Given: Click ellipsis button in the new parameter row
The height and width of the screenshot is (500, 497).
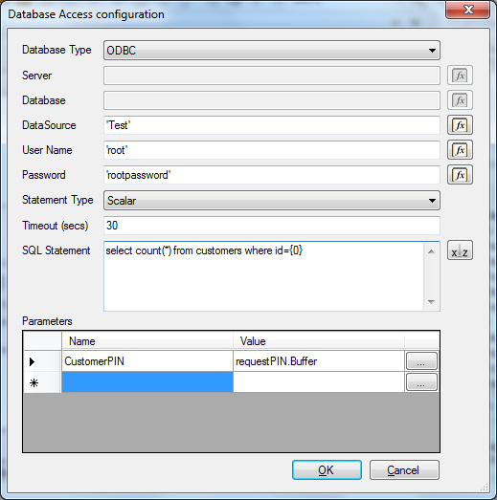Looking at the screenshot, I should [x=421, y=382].
